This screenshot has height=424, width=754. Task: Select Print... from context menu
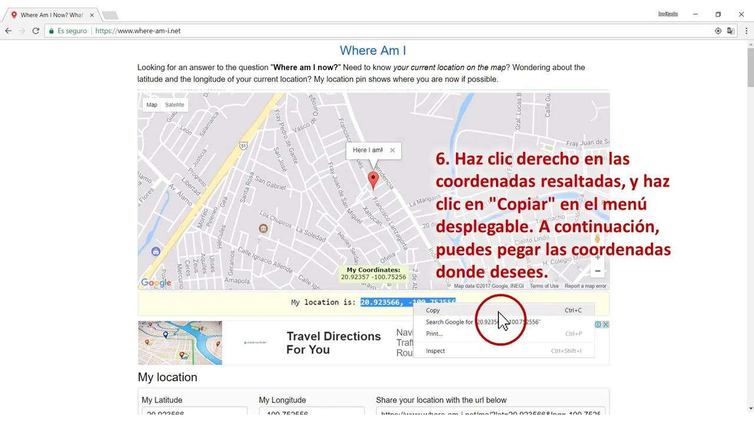[x=504, y=334]
